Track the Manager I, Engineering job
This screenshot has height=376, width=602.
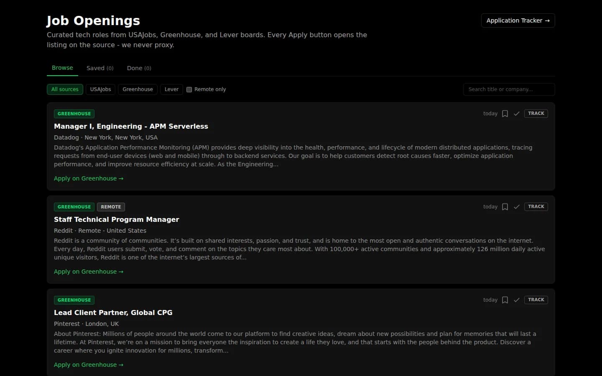pyautogui.click(x=536, y=114)
